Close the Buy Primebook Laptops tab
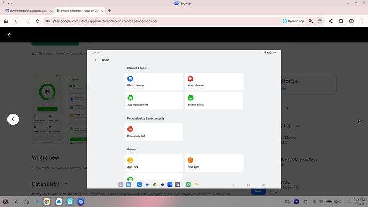This screenshot has width=368, height=207. [51, 11]
